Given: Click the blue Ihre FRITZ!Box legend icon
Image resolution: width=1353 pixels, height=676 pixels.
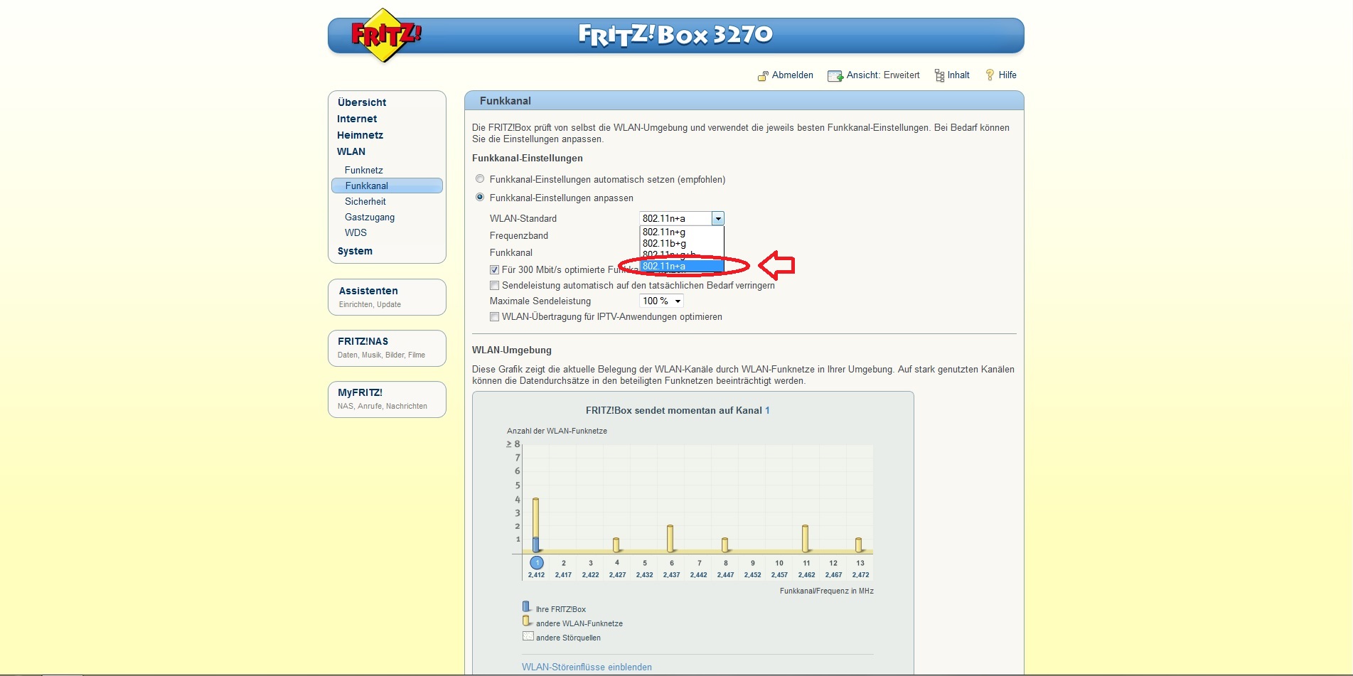Looking at the screenshot, I should [x=526, y=607].
